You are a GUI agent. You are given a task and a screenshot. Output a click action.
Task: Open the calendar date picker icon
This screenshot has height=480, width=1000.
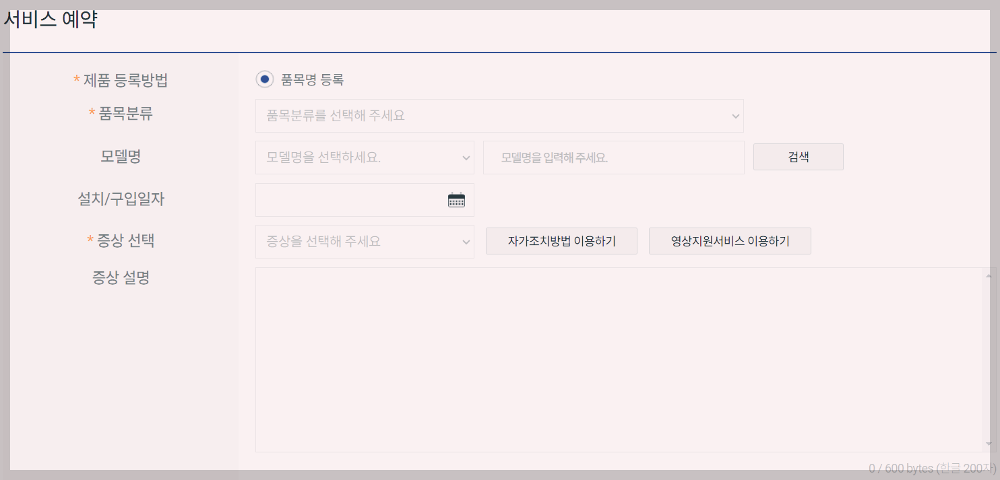[456, 199]
